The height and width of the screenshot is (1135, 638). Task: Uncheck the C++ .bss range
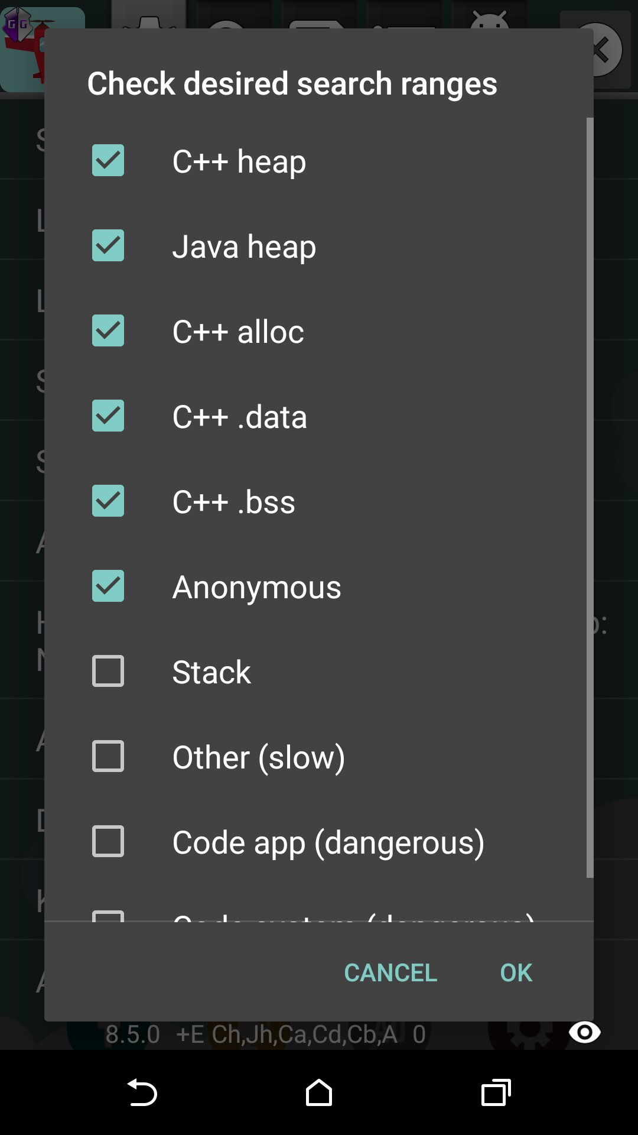pyautogui.click(x=108, y=501)
